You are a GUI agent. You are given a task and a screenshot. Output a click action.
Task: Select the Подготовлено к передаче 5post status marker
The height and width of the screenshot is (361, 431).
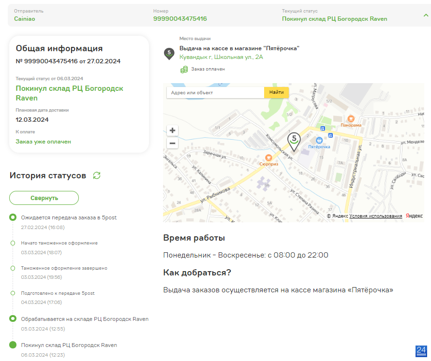point(13,293)
